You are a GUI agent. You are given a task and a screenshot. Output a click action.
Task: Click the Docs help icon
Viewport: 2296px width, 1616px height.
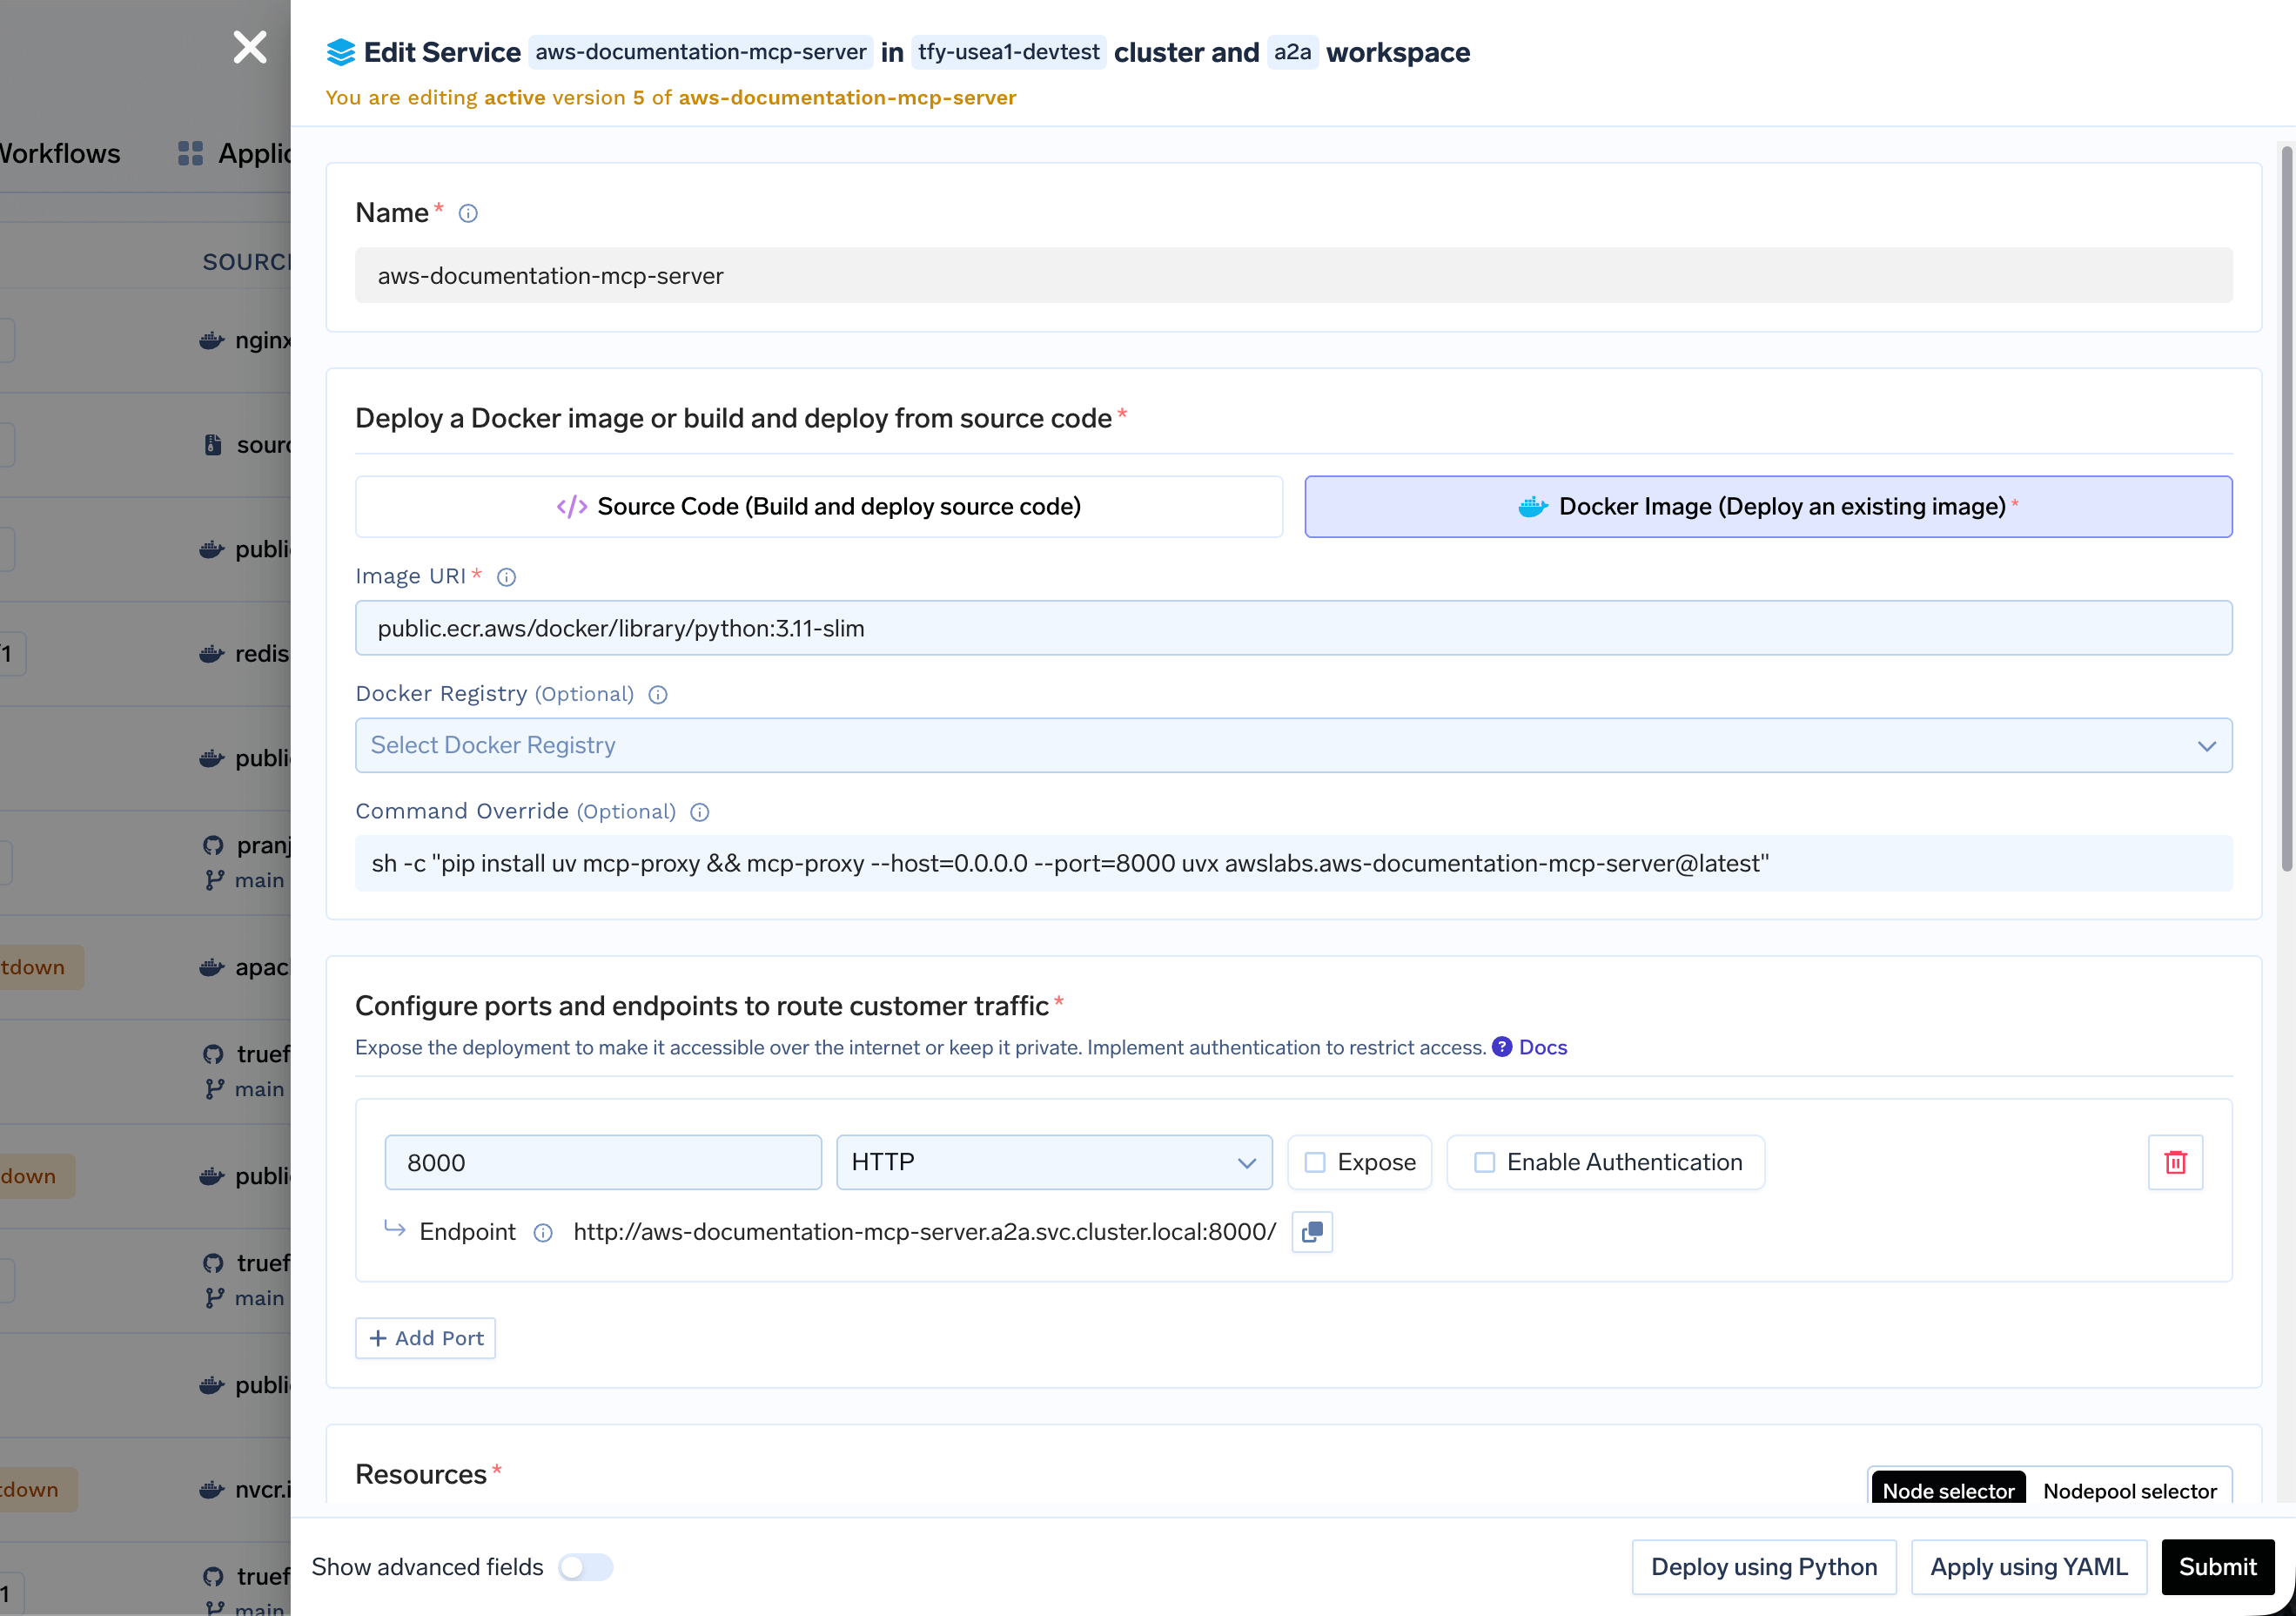[x=1502, y=1047]
